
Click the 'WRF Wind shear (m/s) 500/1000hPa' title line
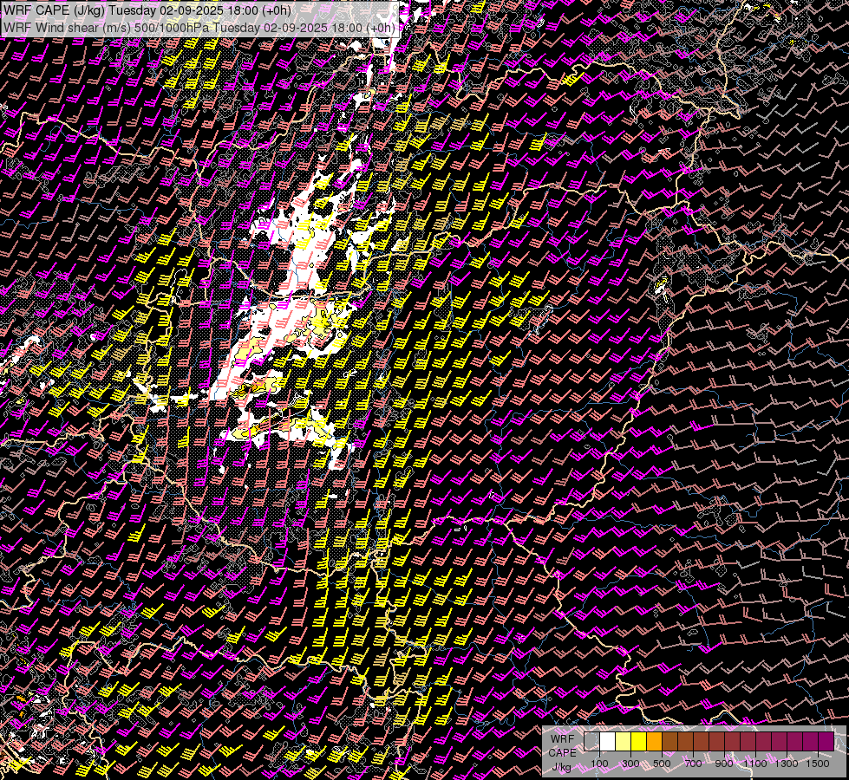[199, 28]
